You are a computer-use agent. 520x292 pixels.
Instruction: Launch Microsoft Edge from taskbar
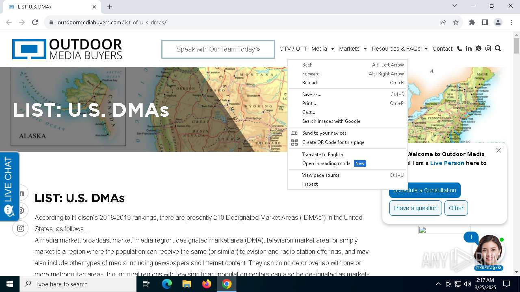[167, 284]
